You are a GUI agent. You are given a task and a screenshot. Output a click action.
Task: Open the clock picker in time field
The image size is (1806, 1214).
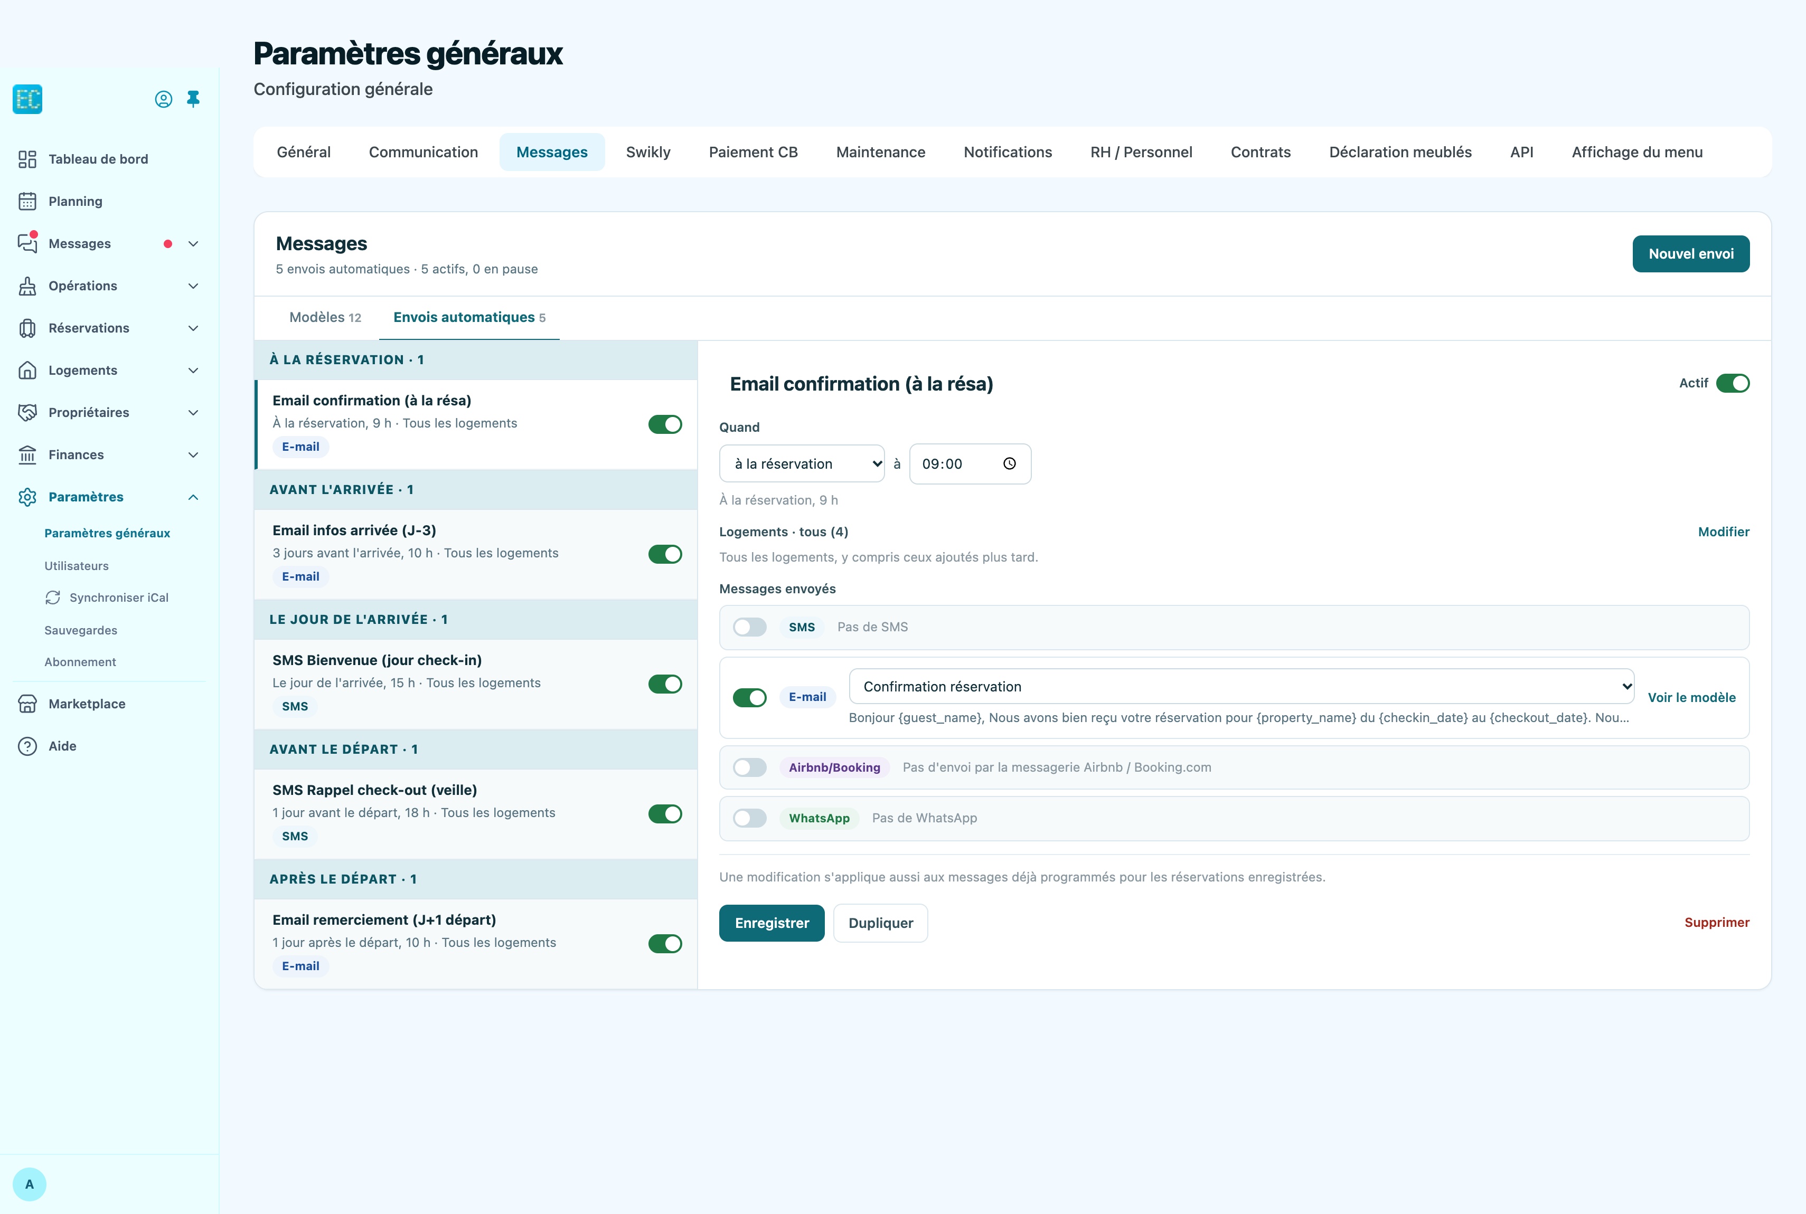[x=1009, y=464]
